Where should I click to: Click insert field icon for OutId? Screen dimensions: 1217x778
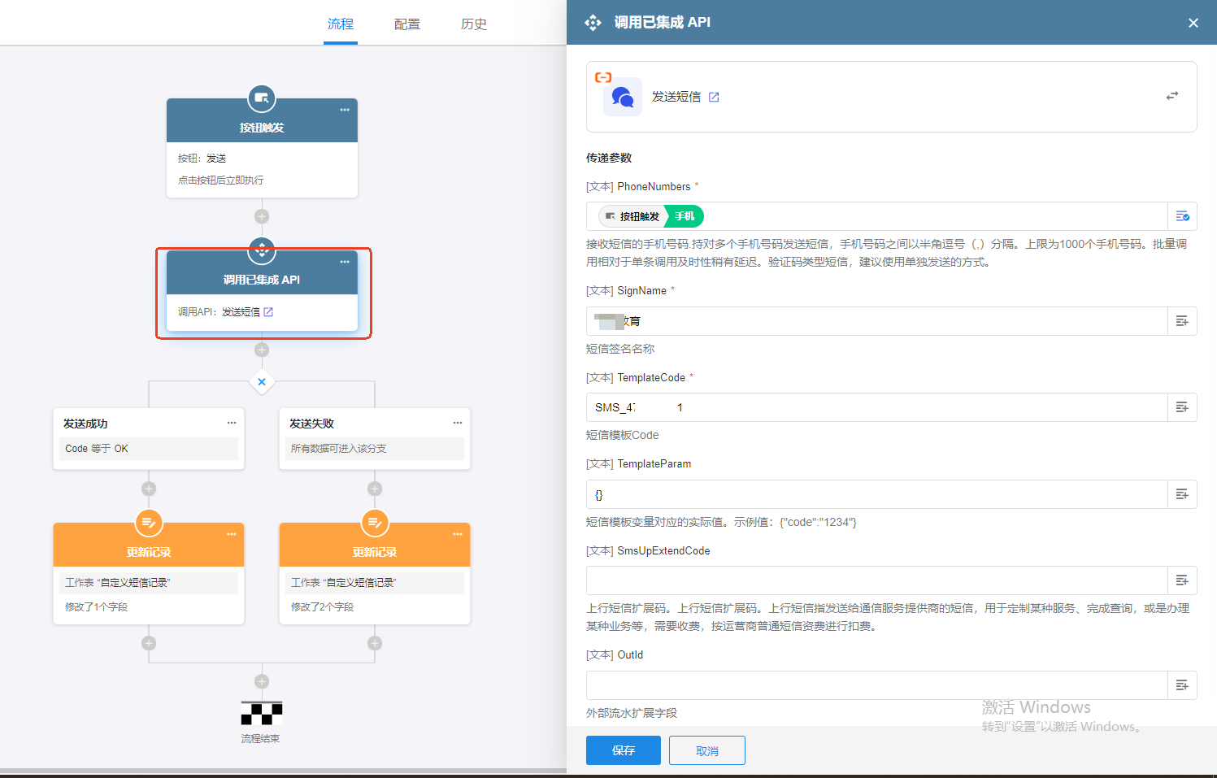point(1182,685)
